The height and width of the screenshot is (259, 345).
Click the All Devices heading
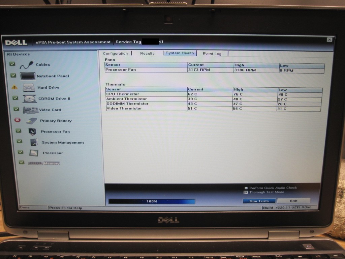point(18,54)
